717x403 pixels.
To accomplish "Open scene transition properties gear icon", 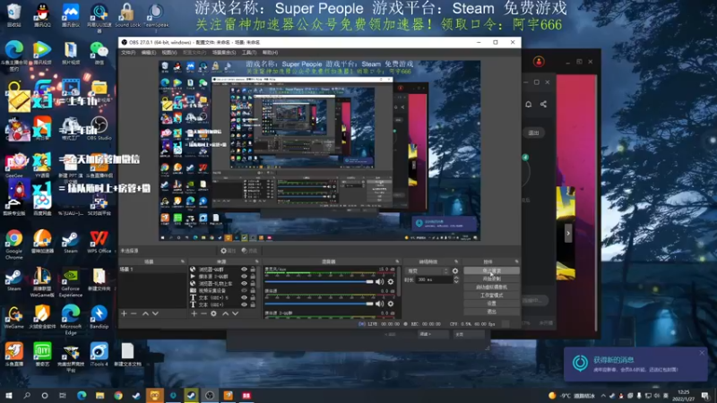I will point(455,271).
